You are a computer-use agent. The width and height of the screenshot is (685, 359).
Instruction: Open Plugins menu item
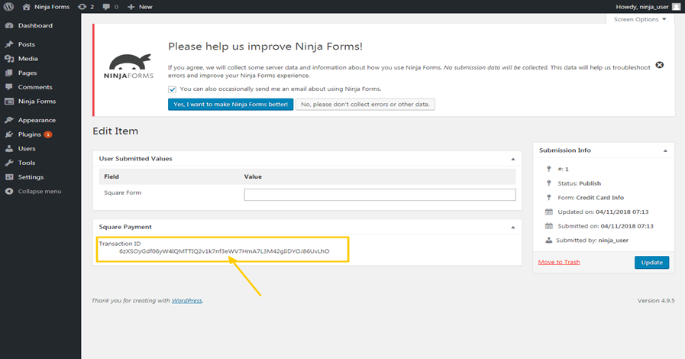pos(29,134)
